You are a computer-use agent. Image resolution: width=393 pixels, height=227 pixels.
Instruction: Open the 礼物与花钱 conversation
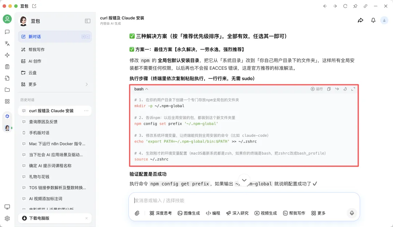(55, 177)
